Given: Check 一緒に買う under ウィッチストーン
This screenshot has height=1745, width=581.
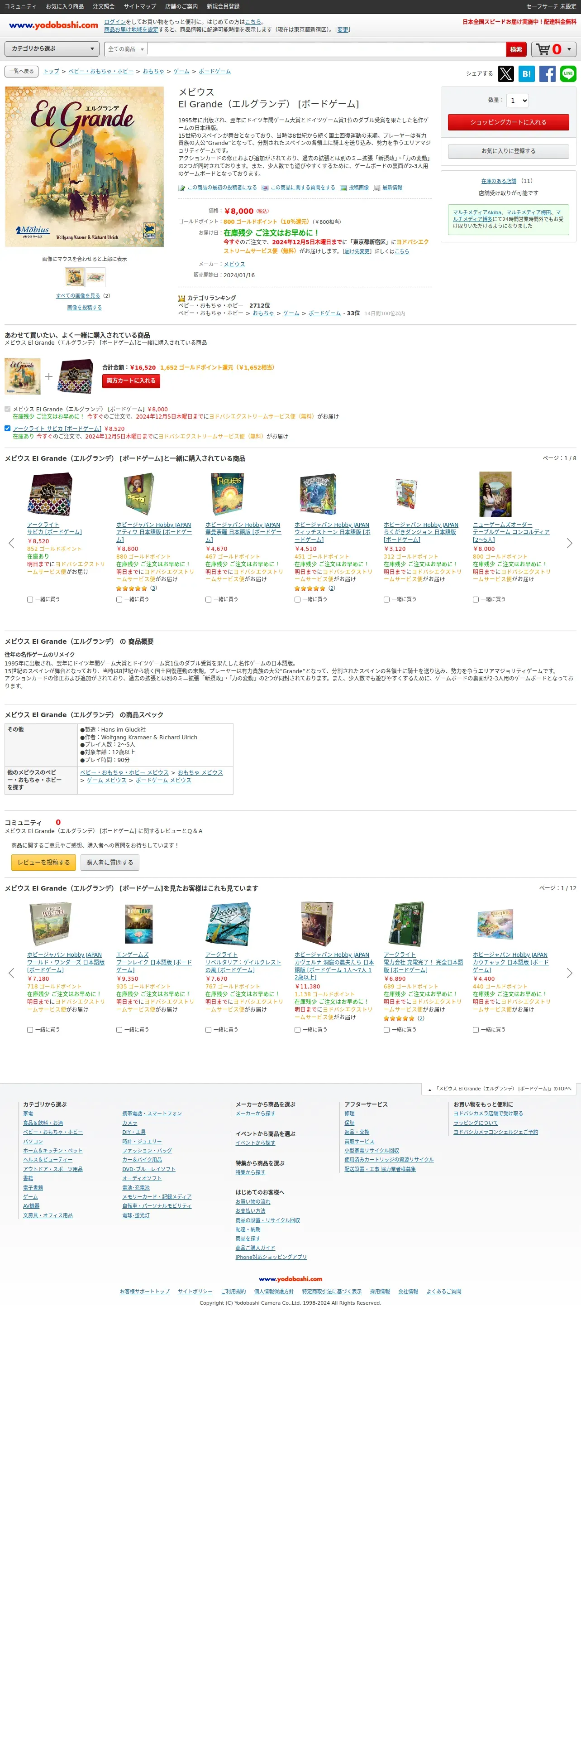Looking at the screenshot, I should coord(298,599).
